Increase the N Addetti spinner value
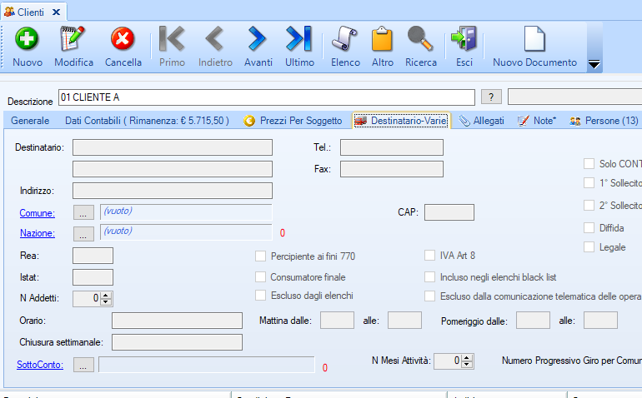Viewport: 642px width, 398px height. [106, 294]
